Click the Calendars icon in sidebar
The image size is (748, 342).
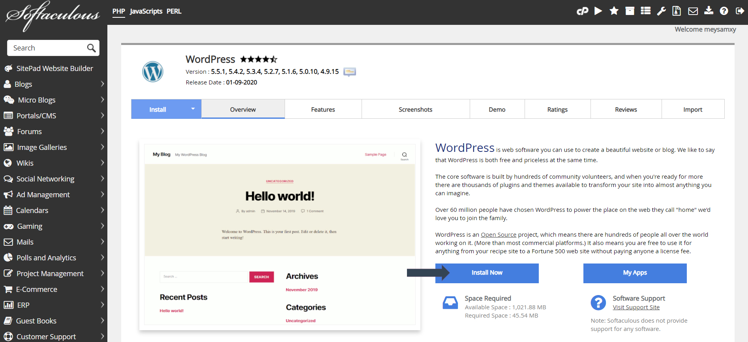tap(8, 210)
